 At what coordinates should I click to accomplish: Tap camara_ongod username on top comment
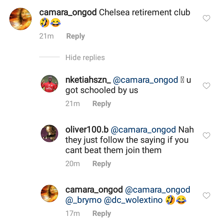68,13
